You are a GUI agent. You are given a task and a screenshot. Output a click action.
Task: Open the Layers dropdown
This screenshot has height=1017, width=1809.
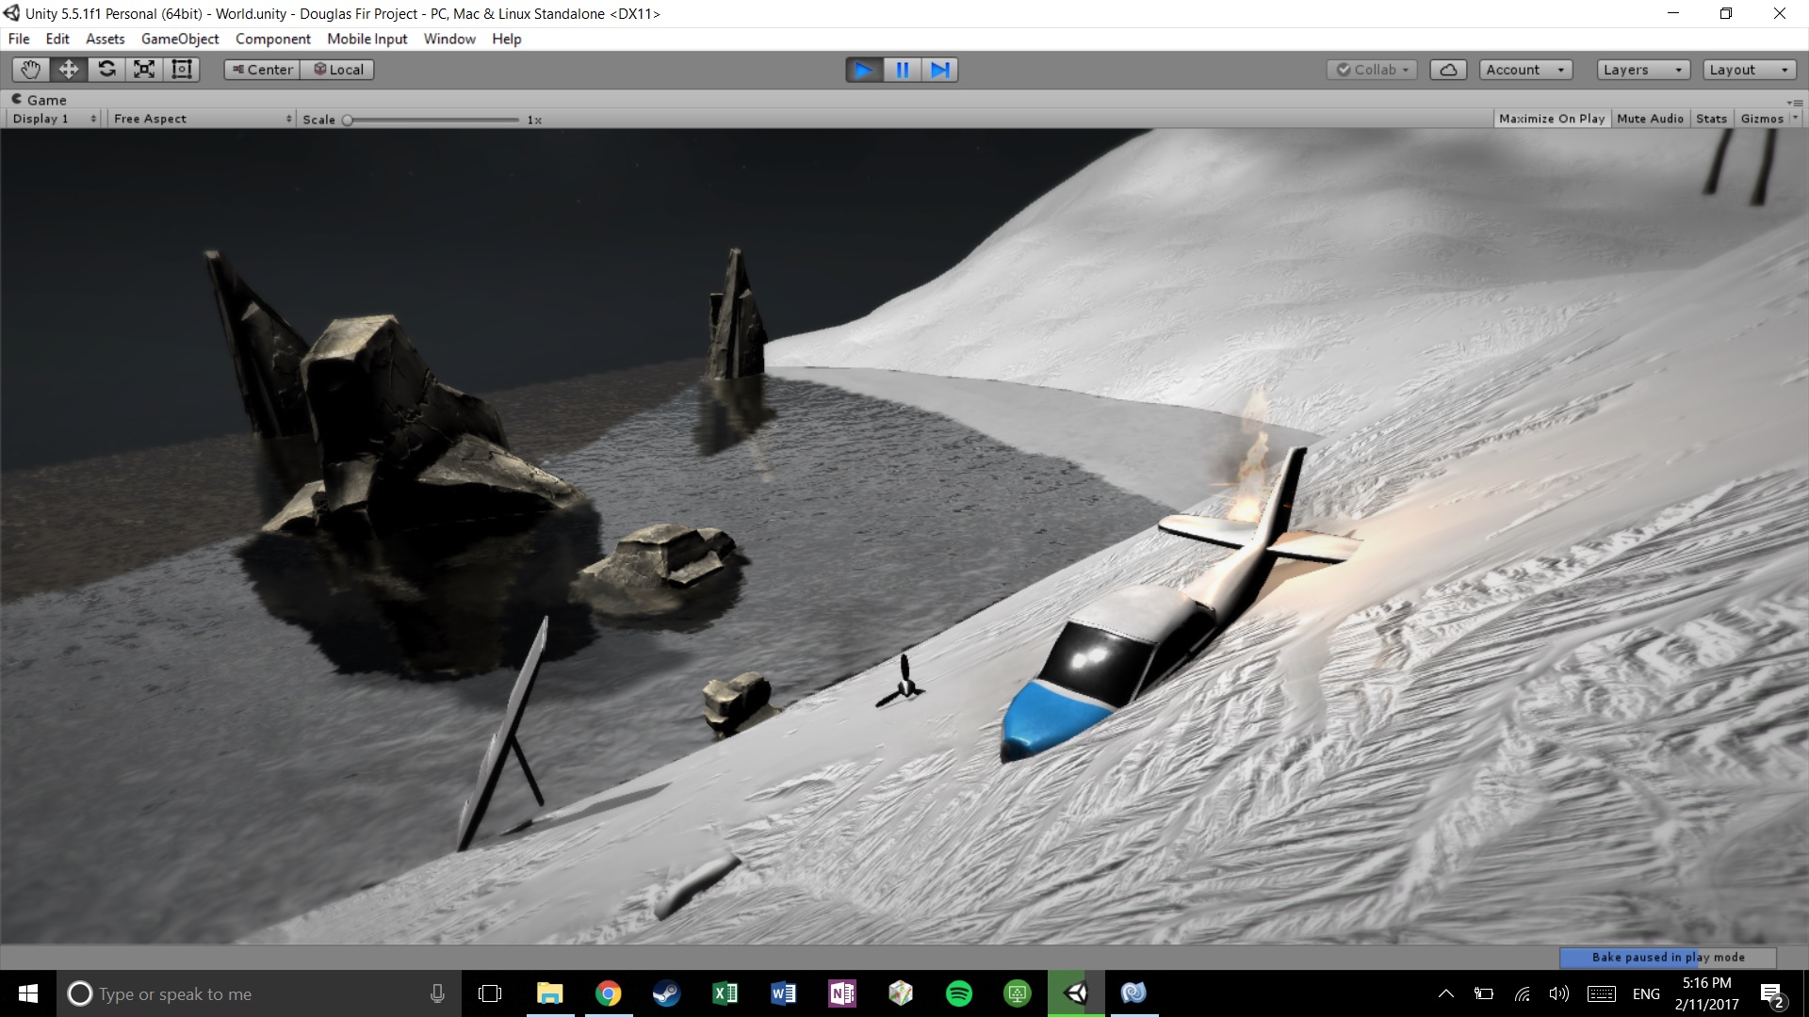(x=1642, y=70)
